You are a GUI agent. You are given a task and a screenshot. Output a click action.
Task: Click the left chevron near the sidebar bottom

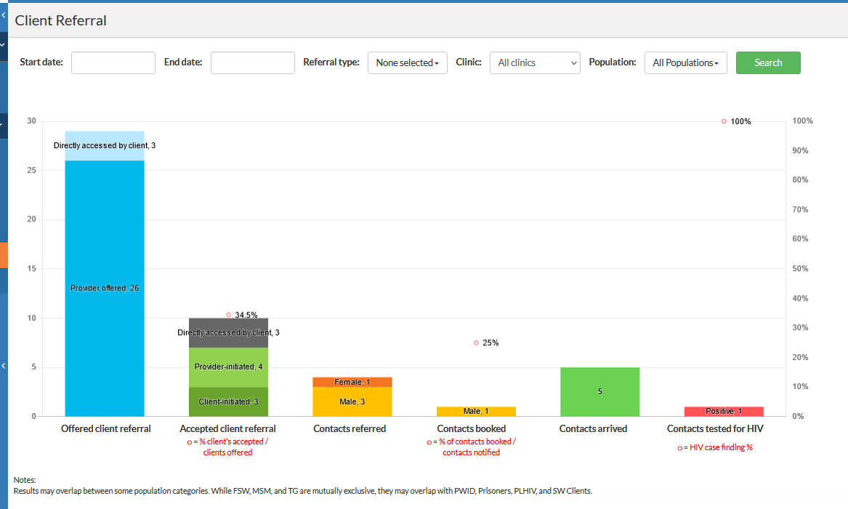click(x=3, y=366)
